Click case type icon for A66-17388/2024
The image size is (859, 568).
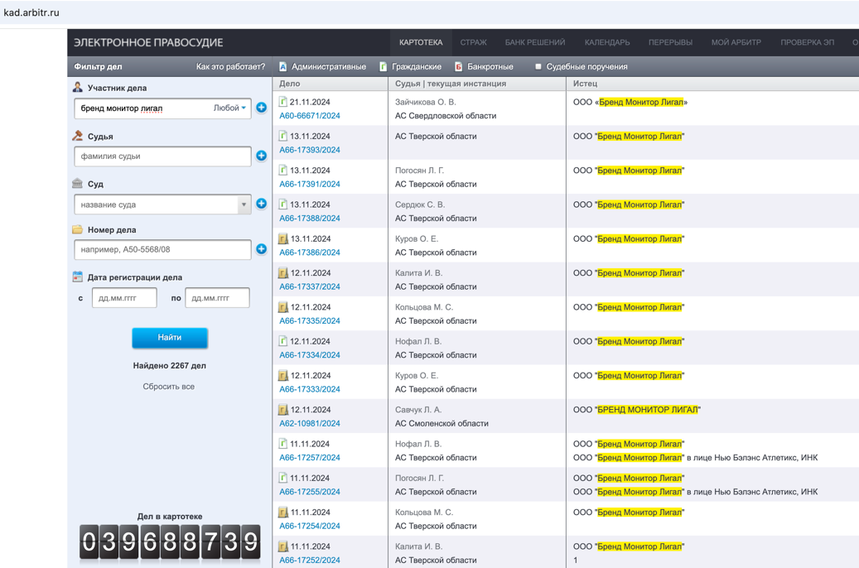(283, 205)
